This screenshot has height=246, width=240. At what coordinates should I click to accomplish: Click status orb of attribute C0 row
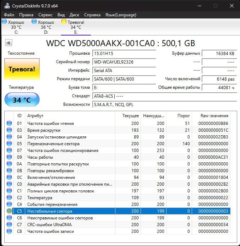[x=9, y=184]
